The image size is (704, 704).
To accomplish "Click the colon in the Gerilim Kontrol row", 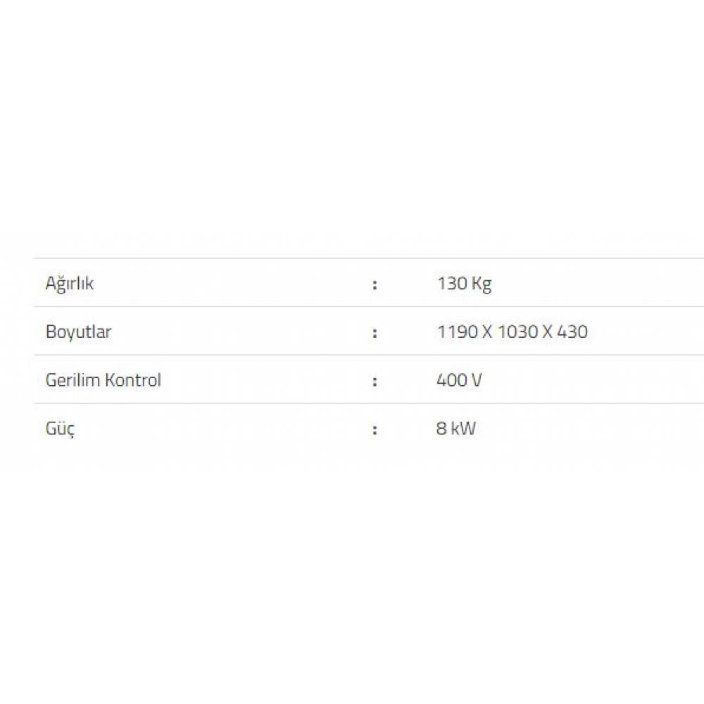I will [x=375, y=382].
